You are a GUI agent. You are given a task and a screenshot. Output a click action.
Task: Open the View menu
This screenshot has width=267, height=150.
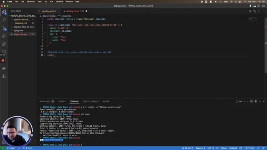(x=40, y=2)
